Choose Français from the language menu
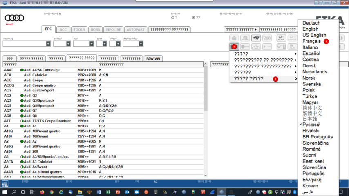Screen dimensions: 349x196 pyautogui.click(x=311, y=41)
